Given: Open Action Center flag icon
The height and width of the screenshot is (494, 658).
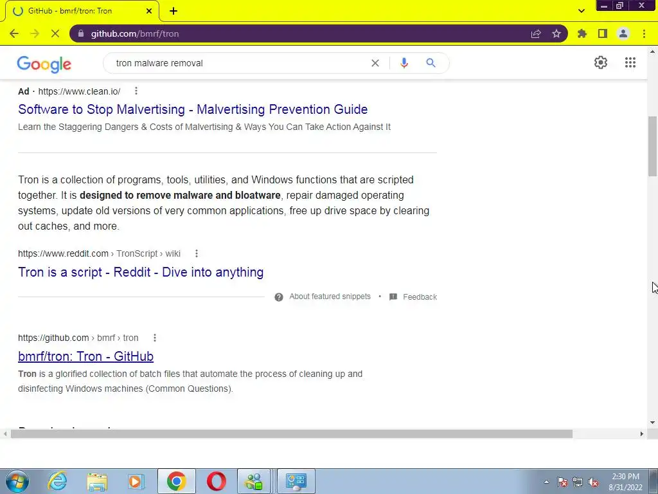Looking at the screenshot, I should coord(562,482).
